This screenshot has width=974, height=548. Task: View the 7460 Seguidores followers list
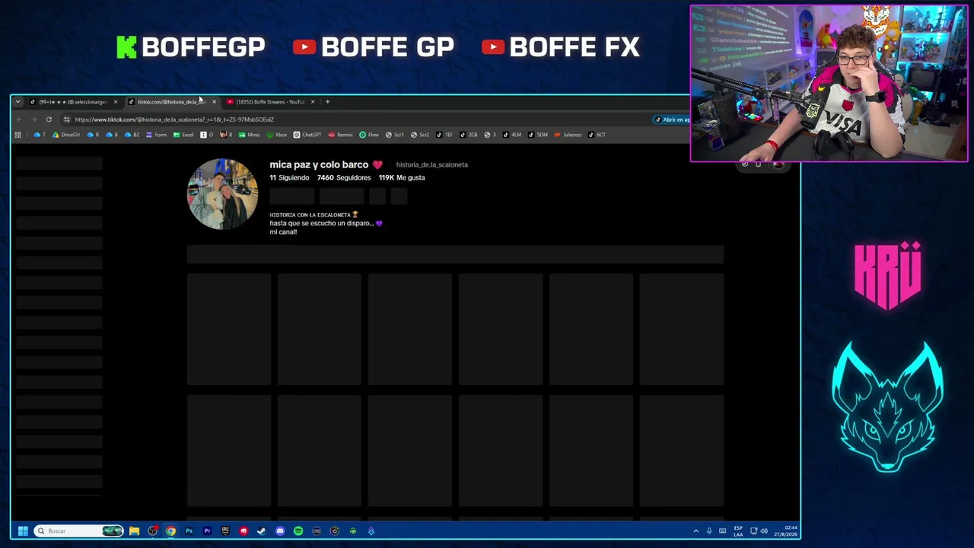(344, 177)
